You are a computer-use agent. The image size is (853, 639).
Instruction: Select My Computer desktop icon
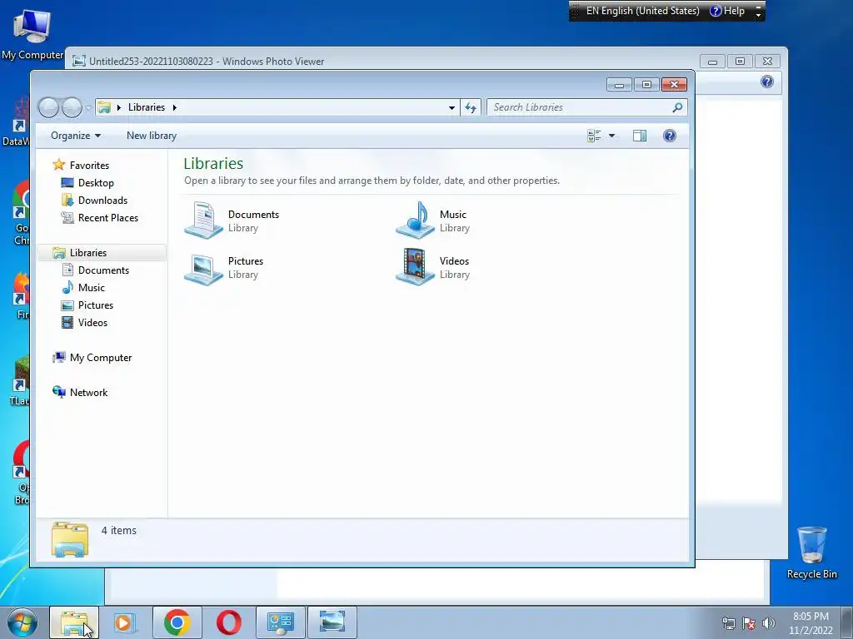click(x=32, y=34)
